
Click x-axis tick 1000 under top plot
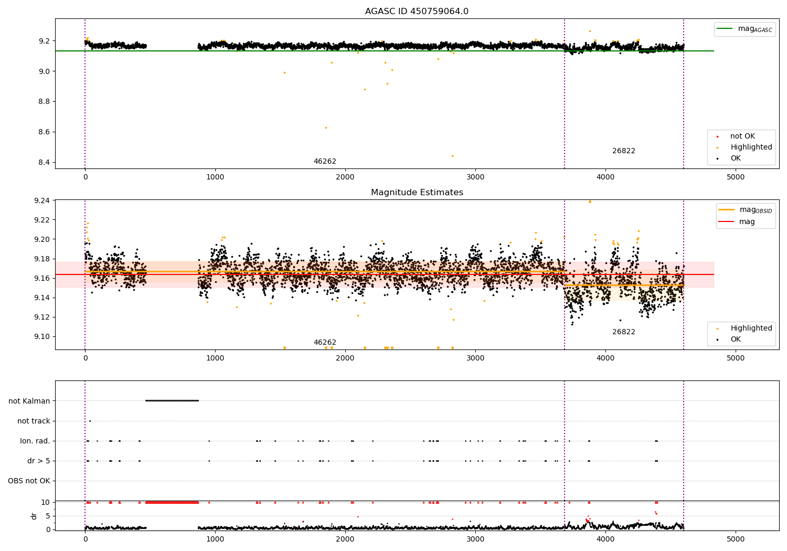[x=215, y=177]
